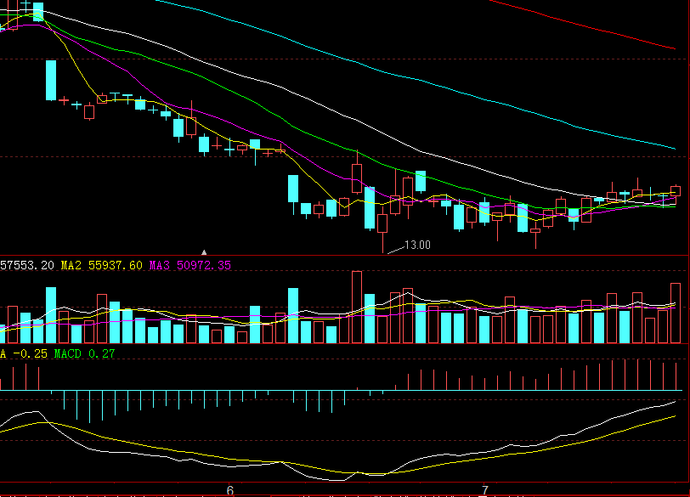Click the month 6 label on time axis

(x=229, y=490)
